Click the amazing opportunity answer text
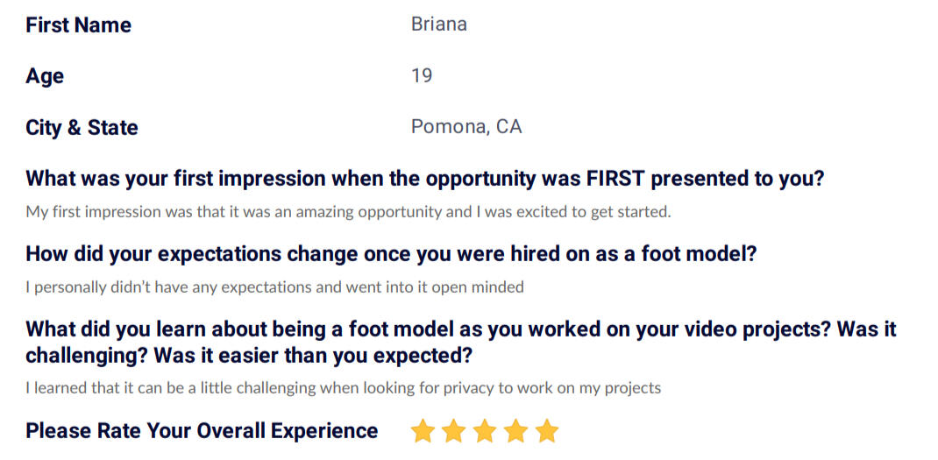 tap(348, 212)
